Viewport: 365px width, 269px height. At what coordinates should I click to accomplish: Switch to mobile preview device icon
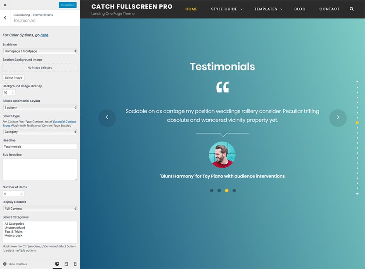(75, 264)
